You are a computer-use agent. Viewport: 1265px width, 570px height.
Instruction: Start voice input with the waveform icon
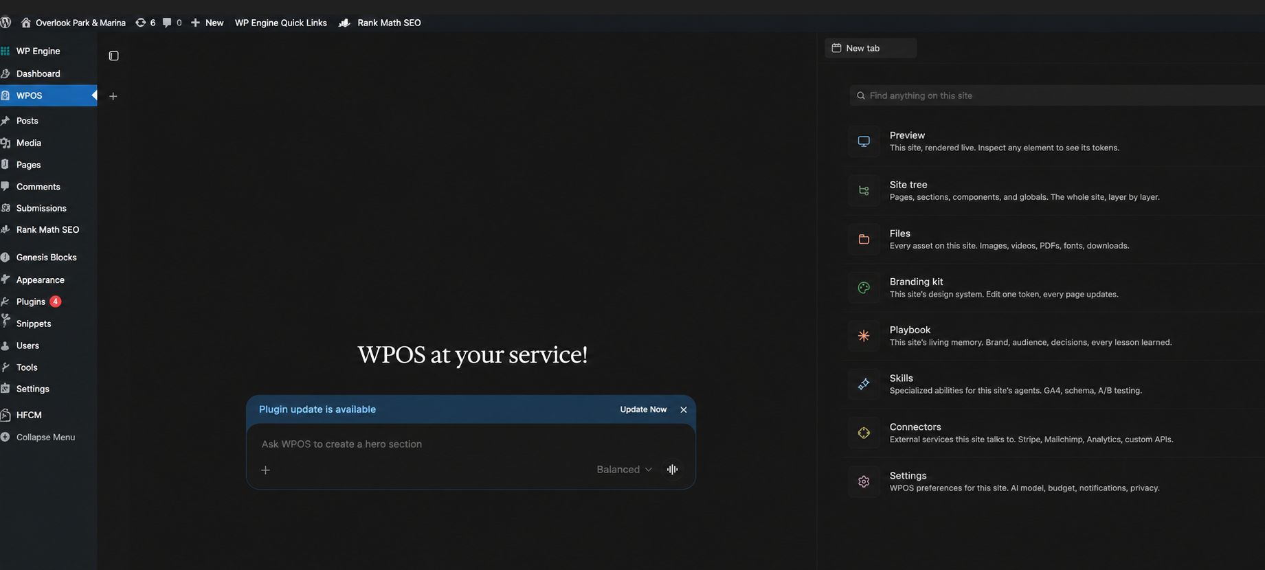click(x=672, y=469)
